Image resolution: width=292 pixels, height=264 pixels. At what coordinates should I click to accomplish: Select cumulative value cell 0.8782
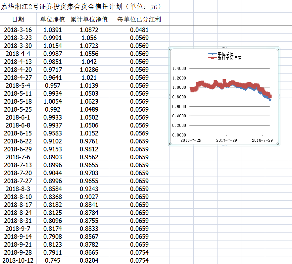(89, 244)
